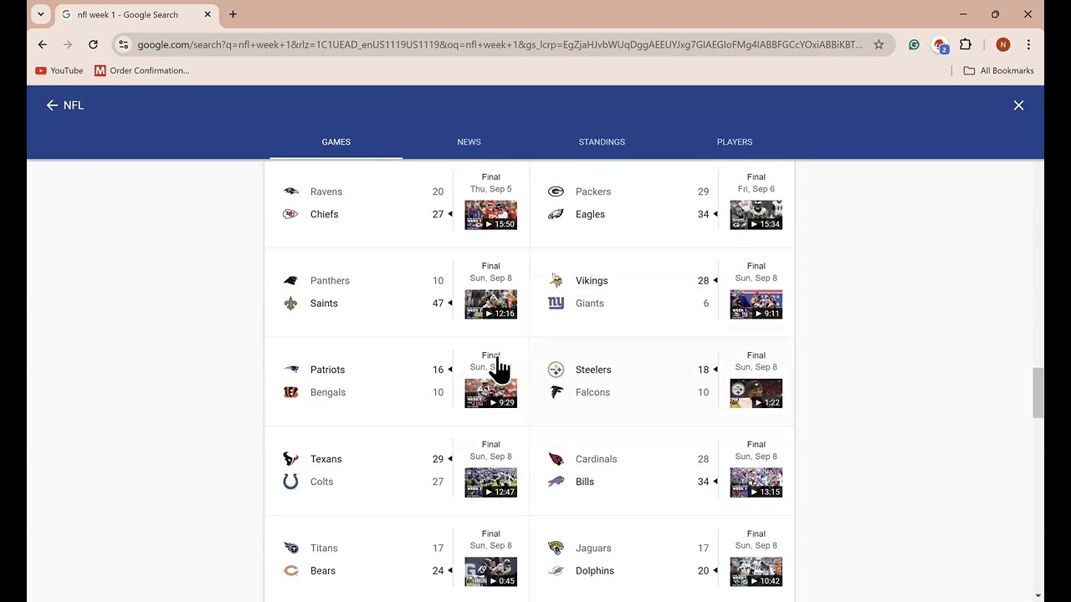Viewport: 1071px width, 602px height.
Task: Play Cardinals vs Bills highlights video
Action: [756, 482]
